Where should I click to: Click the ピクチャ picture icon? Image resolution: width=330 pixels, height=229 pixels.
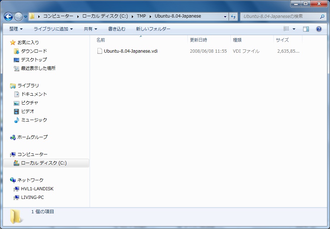(16, 103)
